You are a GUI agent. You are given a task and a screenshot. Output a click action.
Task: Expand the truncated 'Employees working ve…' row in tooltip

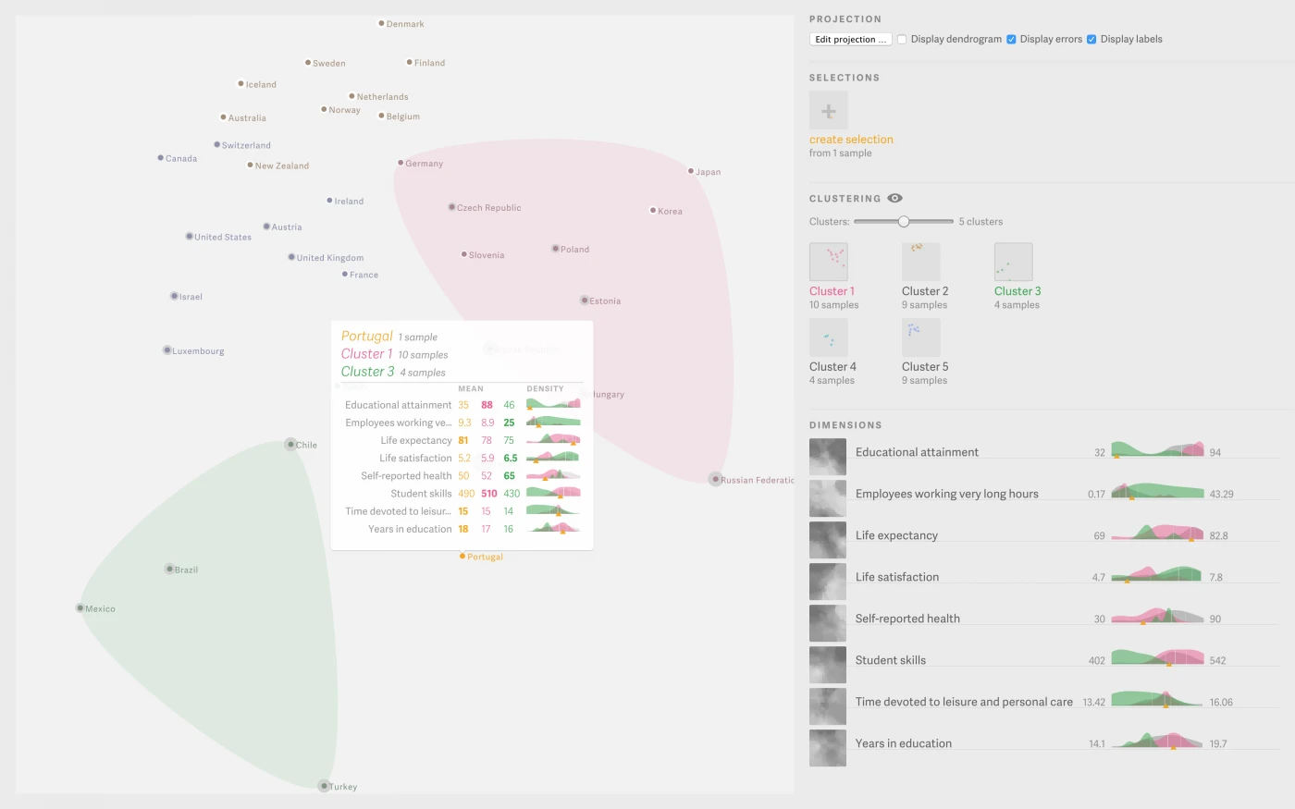pos(398,423)
